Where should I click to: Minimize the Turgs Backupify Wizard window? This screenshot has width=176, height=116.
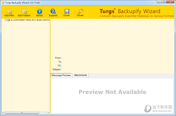159,2
